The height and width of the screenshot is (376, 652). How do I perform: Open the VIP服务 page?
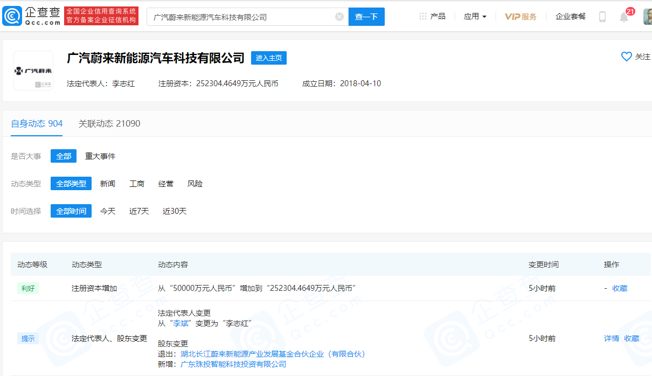tap(520, 17)
